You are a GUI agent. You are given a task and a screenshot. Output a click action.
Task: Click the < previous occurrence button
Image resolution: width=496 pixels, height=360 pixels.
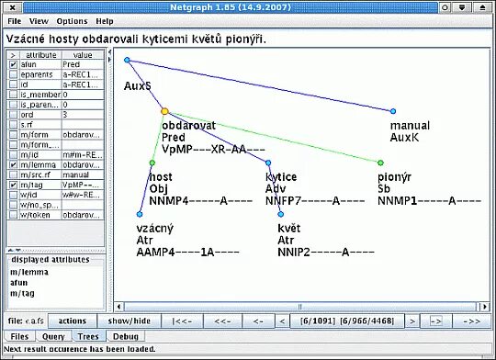pyautogui.click(x=282, y=321)
